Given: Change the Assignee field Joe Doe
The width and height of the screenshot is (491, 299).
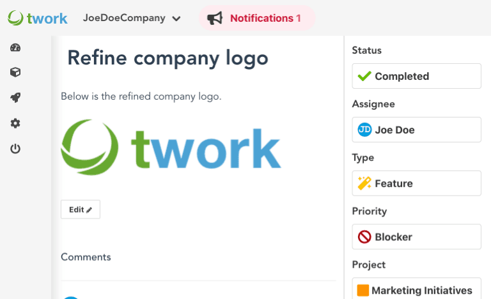Looking at the screenshot, I should point(416,130).
